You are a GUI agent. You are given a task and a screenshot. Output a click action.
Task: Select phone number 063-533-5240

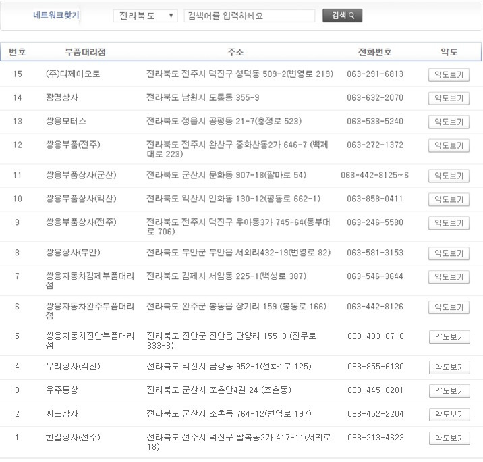pyautogui.click(x=375, y=121)
